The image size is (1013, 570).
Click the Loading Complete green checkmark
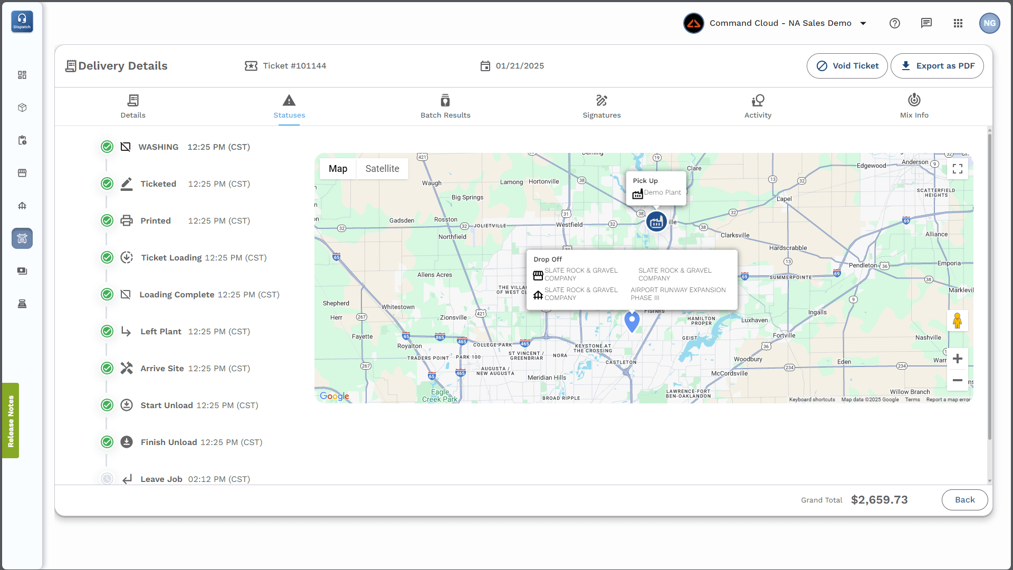coord(107,294)
